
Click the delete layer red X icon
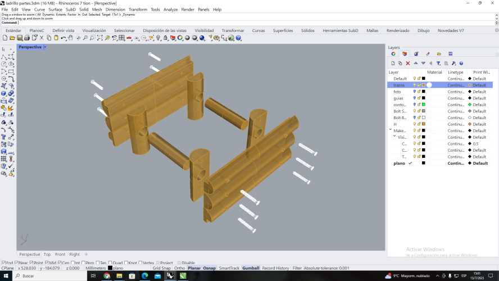(408, 64)
